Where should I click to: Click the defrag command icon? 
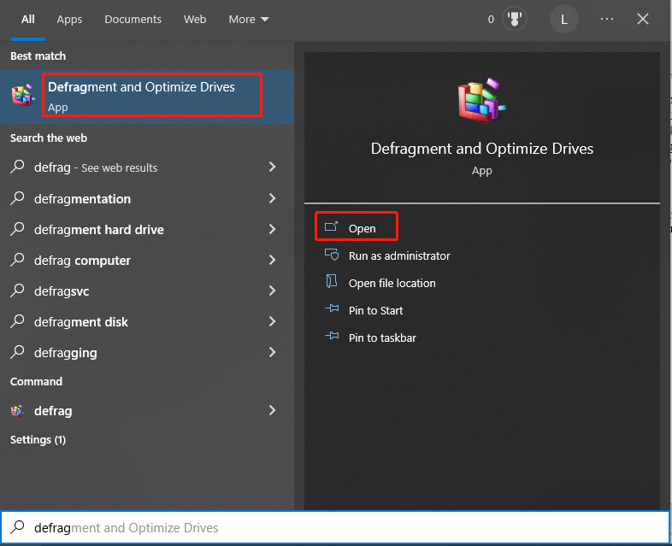[17, 411]
